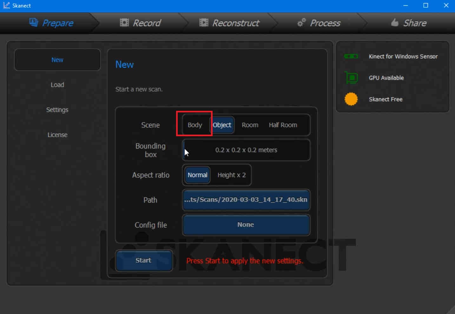Open Settings in the sidebar
Image resolution: width=455 pixels, height=314 pixels.
point(57,110)
